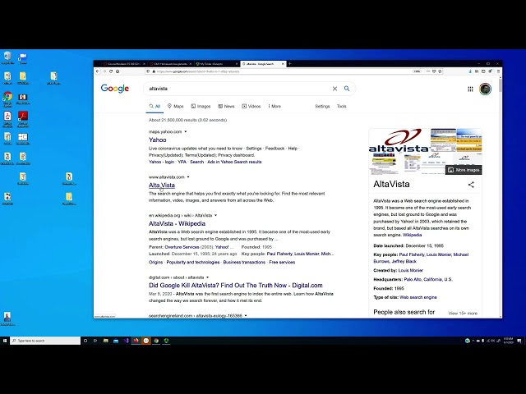Click the blue magnifier search button
This screenshot has height=394, width=526.
click(347, 89)
